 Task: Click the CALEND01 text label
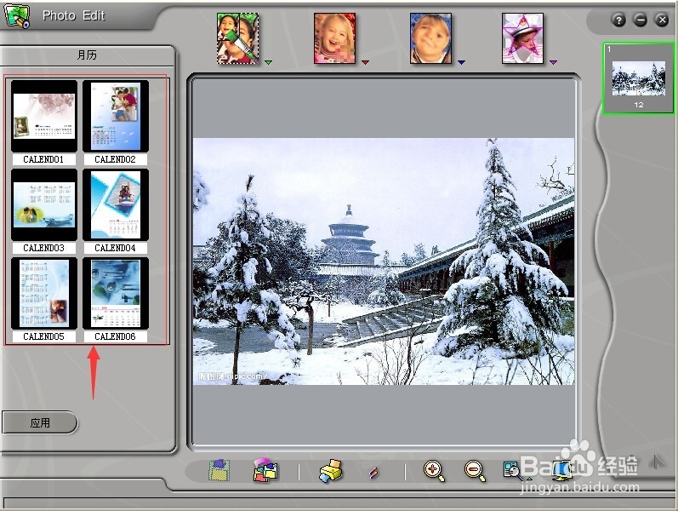[43, 159]
